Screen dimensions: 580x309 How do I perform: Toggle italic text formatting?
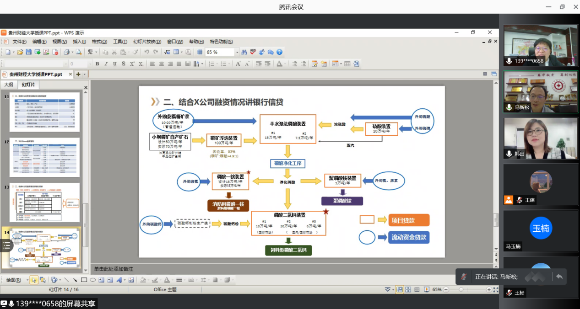(x=106, y=64)
